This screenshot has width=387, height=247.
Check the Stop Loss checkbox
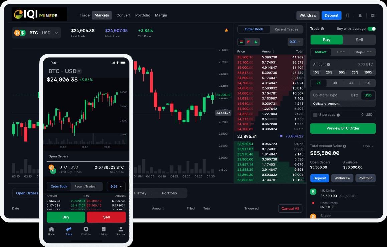click(315, 115)
